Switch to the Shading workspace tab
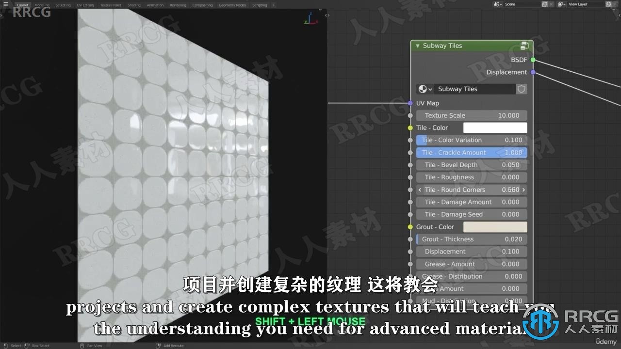Image resolution: width=621 pixels, height=349 pixels. pos(134,5)
